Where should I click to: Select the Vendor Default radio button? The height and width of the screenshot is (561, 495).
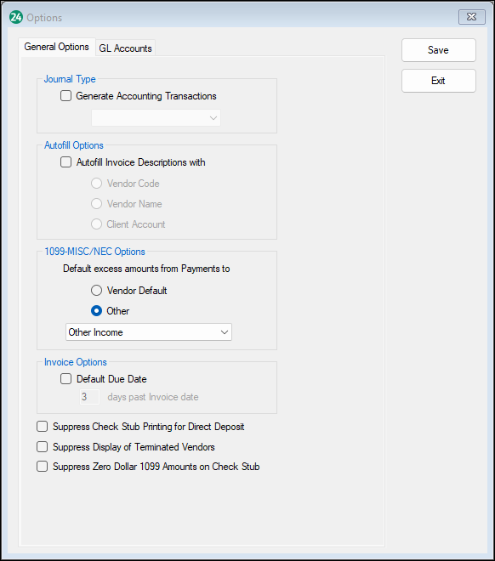(x=97, y=290)
